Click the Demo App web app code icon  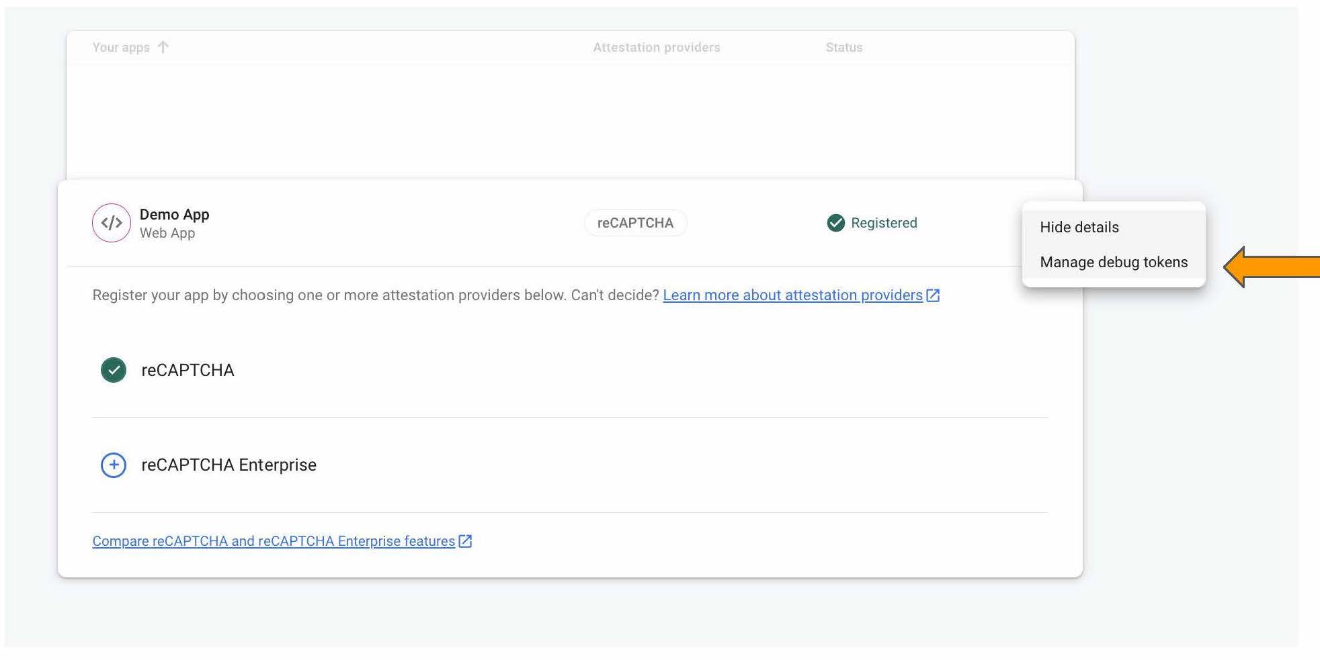[112, 223]
